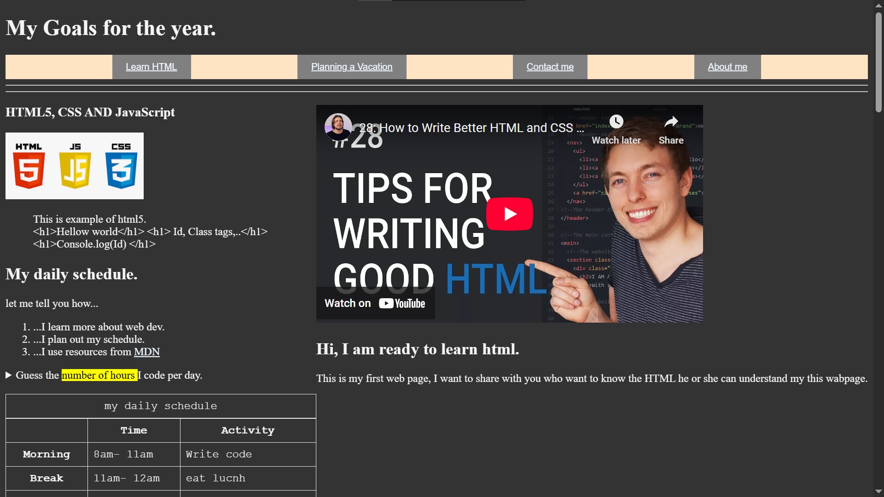This screenshot has height=497, width=884.
Task: Expand the hours-per-day guess disclosure triangle
Action: [x=9, y=376]
